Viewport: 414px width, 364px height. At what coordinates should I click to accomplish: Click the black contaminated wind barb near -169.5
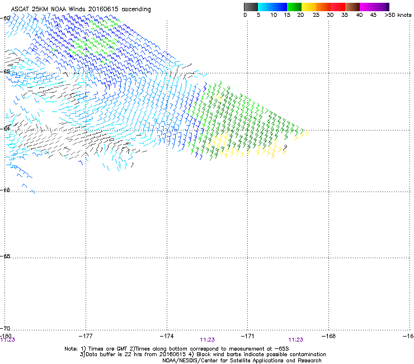285,147
